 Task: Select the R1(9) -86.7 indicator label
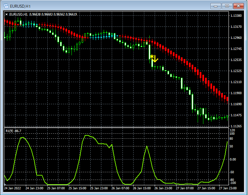pos(13,131)
